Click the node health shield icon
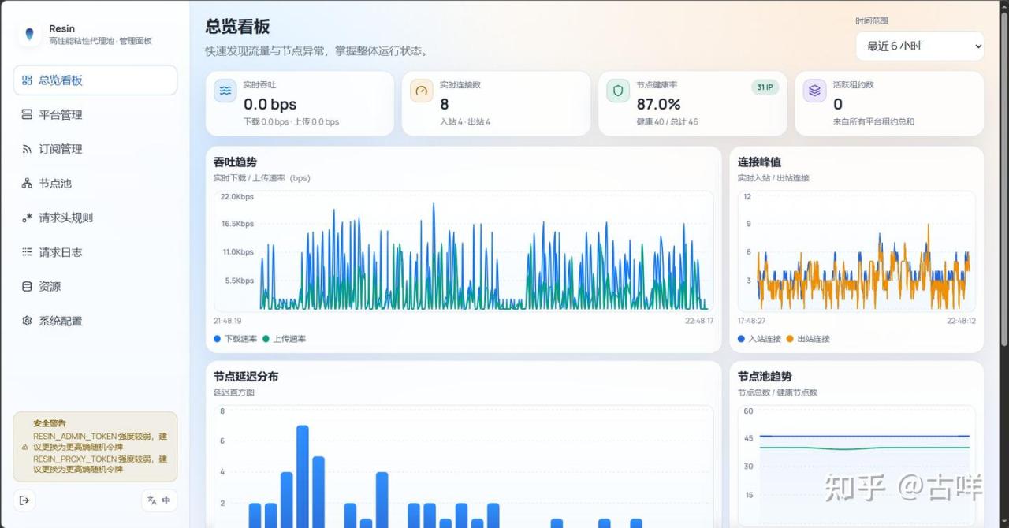Screen dimensions: 1009x528 618,91
